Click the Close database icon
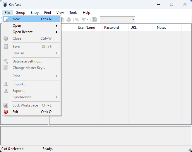Image resolution: width=192 pixels, height=152 pixels. (x=6, y=38)
